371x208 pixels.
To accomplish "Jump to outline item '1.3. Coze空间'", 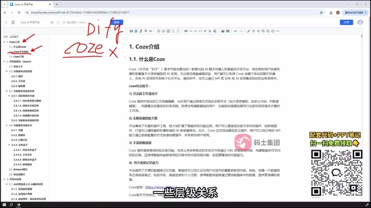I will [16, 57].
